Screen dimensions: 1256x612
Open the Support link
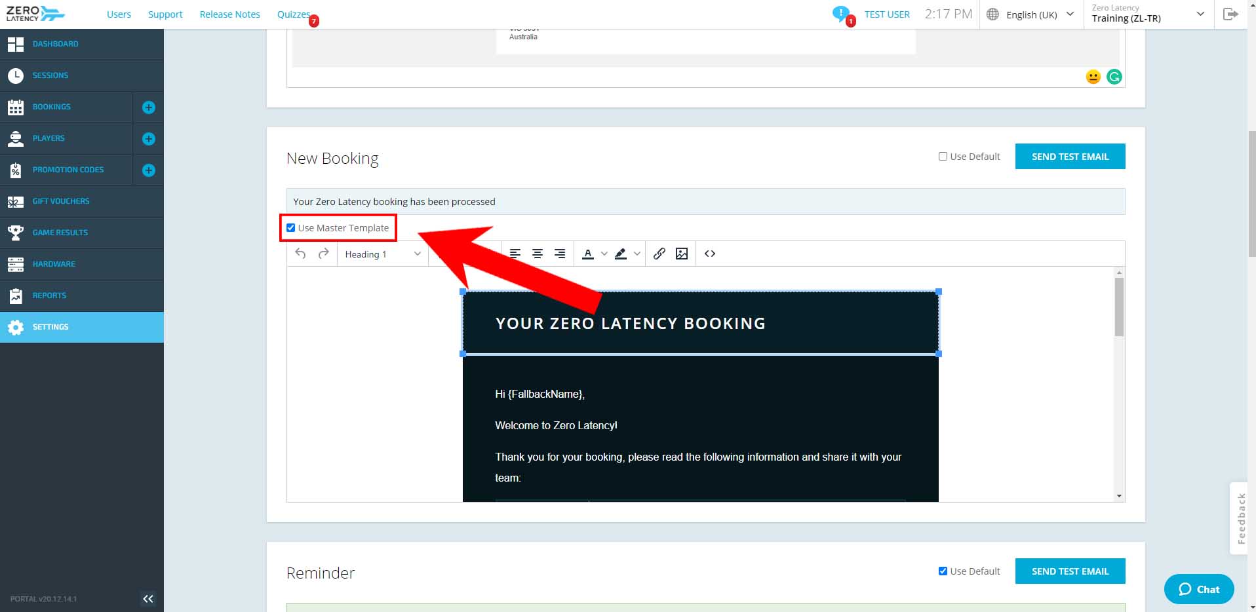[x=165, y=14]
